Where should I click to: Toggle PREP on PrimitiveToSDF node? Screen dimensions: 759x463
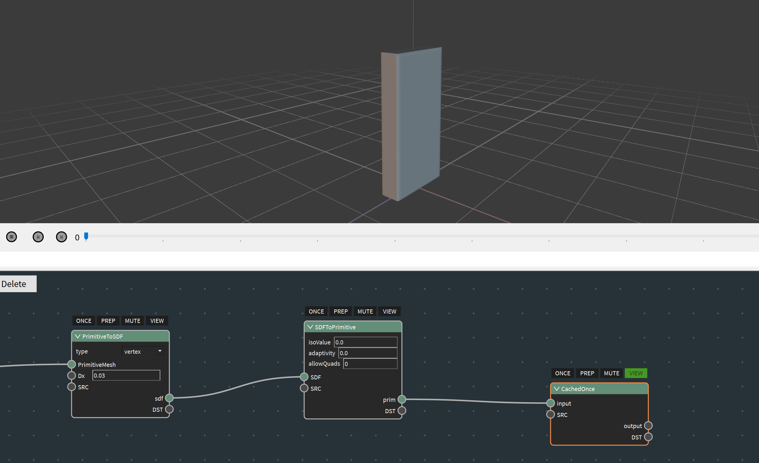pyautogui.click(x=108, y=321)
